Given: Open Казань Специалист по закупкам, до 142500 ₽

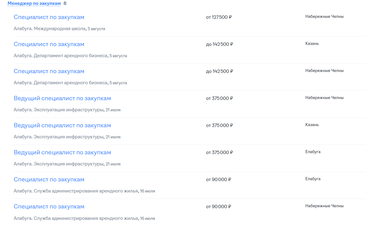Looking at the screenshot, I should coord(49,44).
